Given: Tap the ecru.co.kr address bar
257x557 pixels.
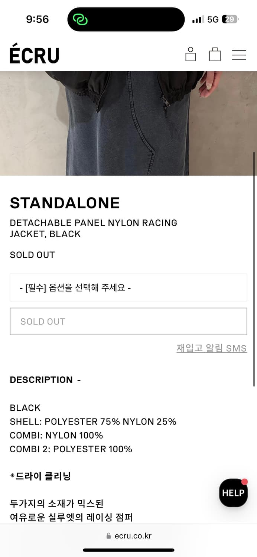Looking at the screenshot, I should pyautogui.click(x=128, y=536).
